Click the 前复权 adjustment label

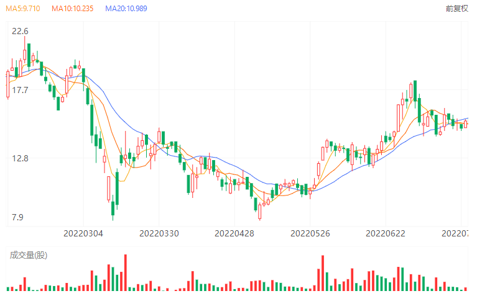[457, 9]
